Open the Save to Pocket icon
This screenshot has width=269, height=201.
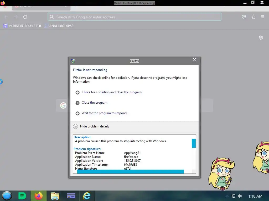[244, 17]
